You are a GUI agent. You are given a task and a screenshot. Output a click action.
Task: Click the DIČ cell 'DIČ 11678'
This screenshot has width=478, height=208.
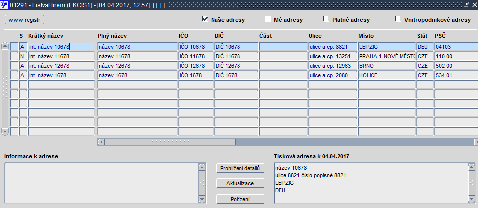click(237, 56)
